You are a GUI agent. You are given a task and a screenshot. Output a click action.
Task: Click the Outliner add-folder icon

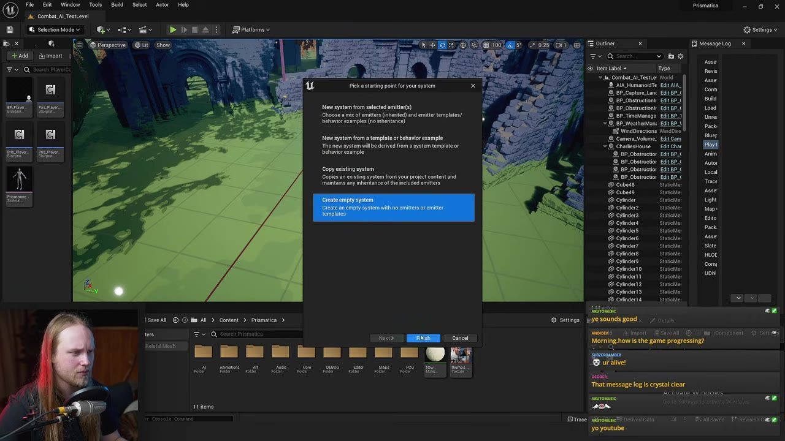pos(671,56)
